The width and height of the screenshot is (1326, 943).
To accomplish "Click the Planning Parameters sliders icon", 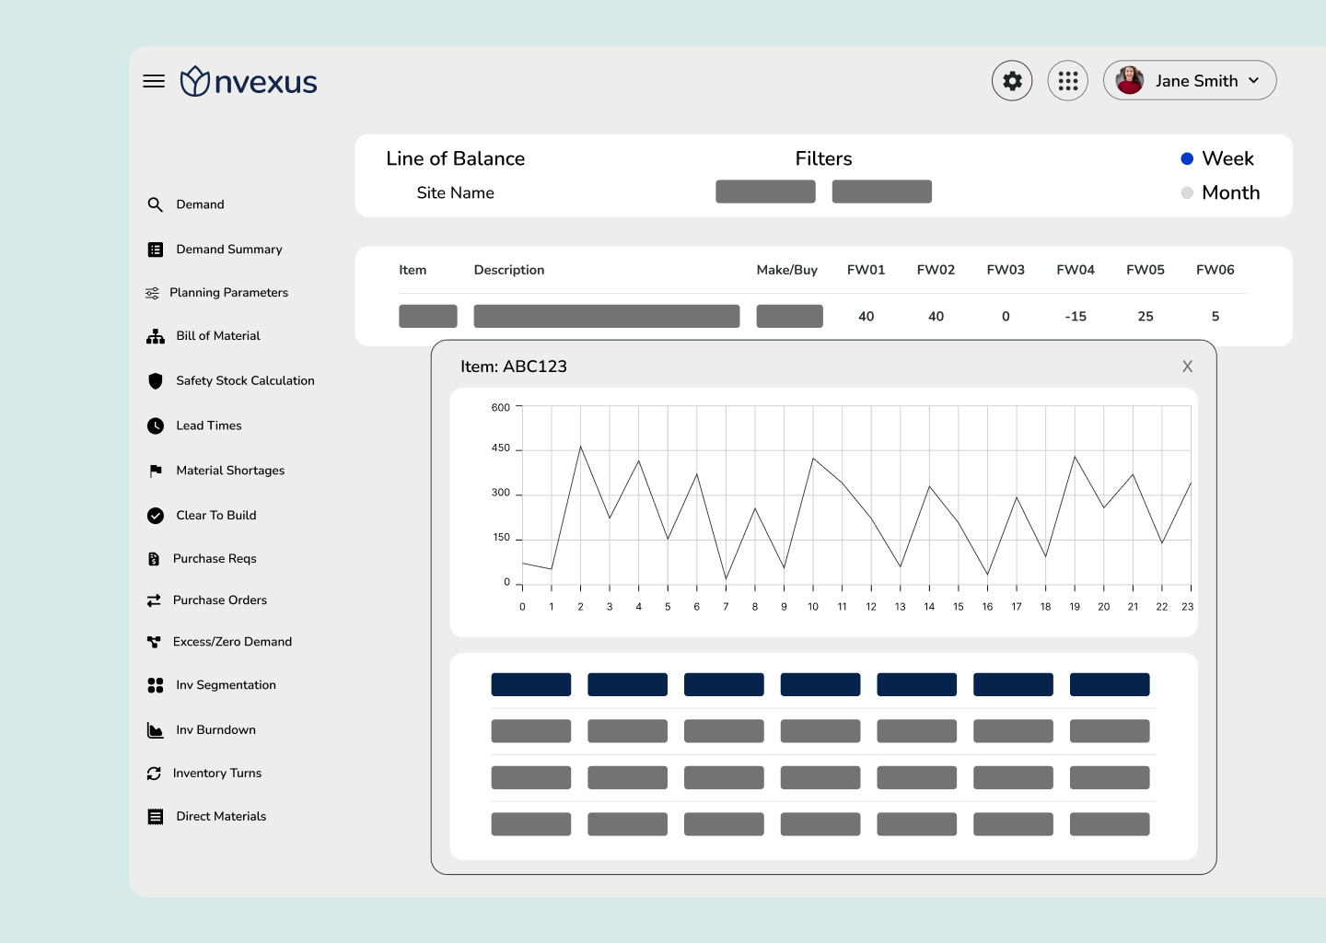I will pyautogui.click(x=153, y=293).
